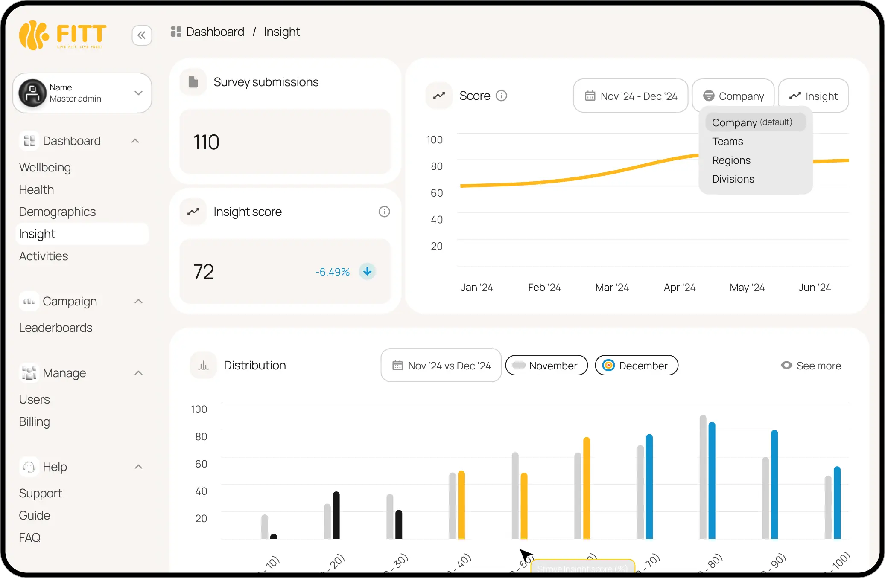Click See more eye toggle

click(x=811, y=366)
